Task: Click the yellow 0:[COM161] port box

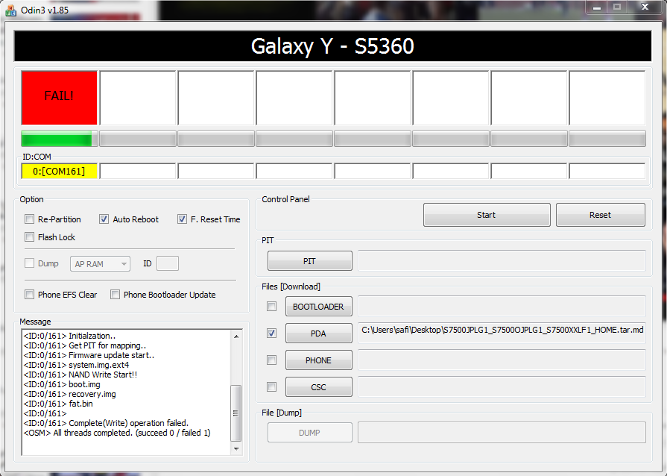Action: [x=59, y=171]
